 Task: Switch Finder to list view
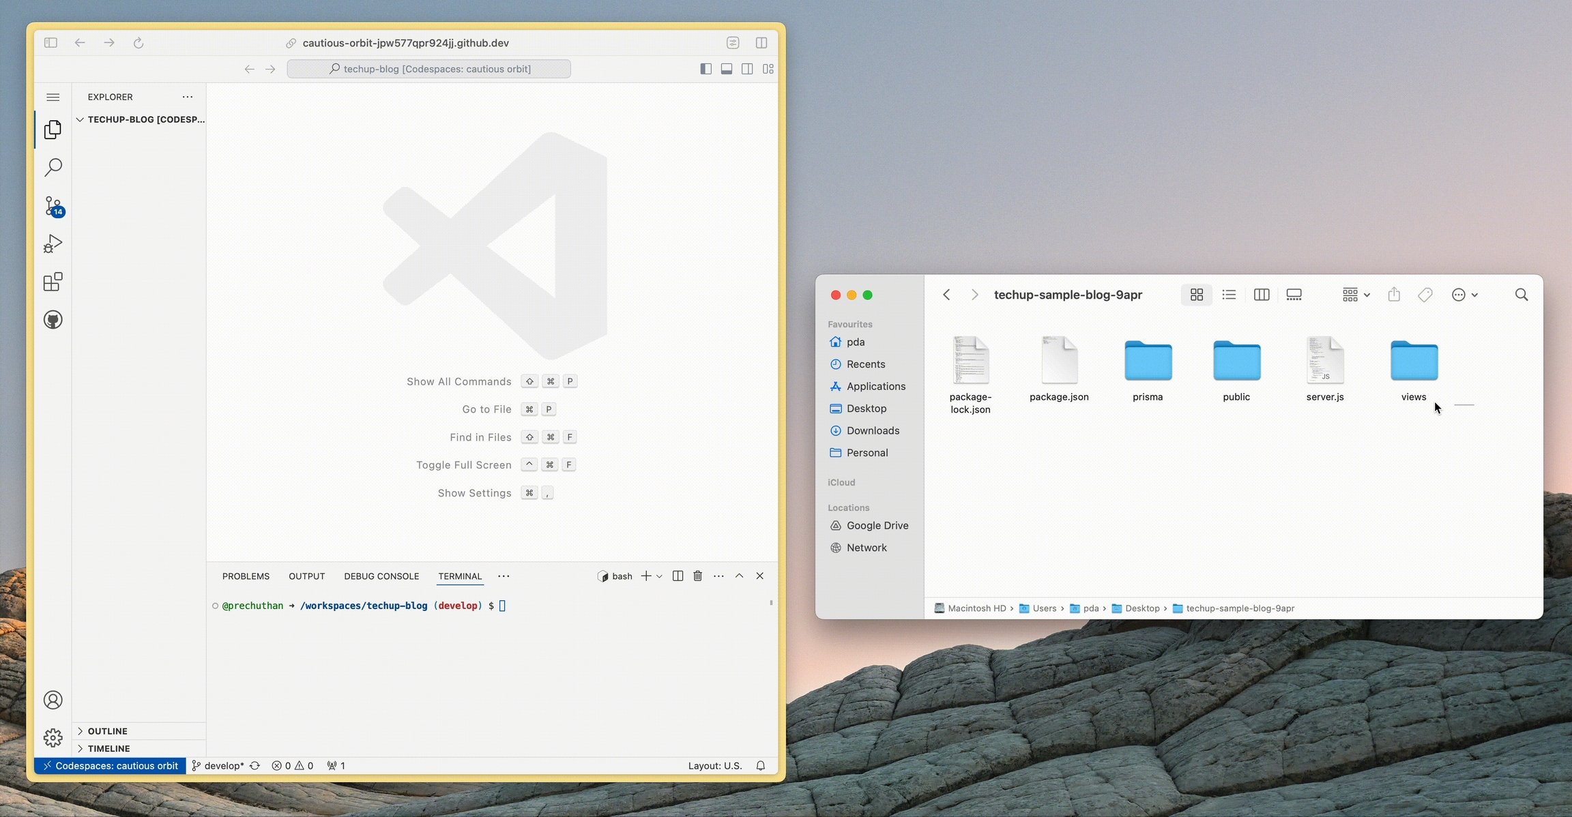(x=1229, y=295)
